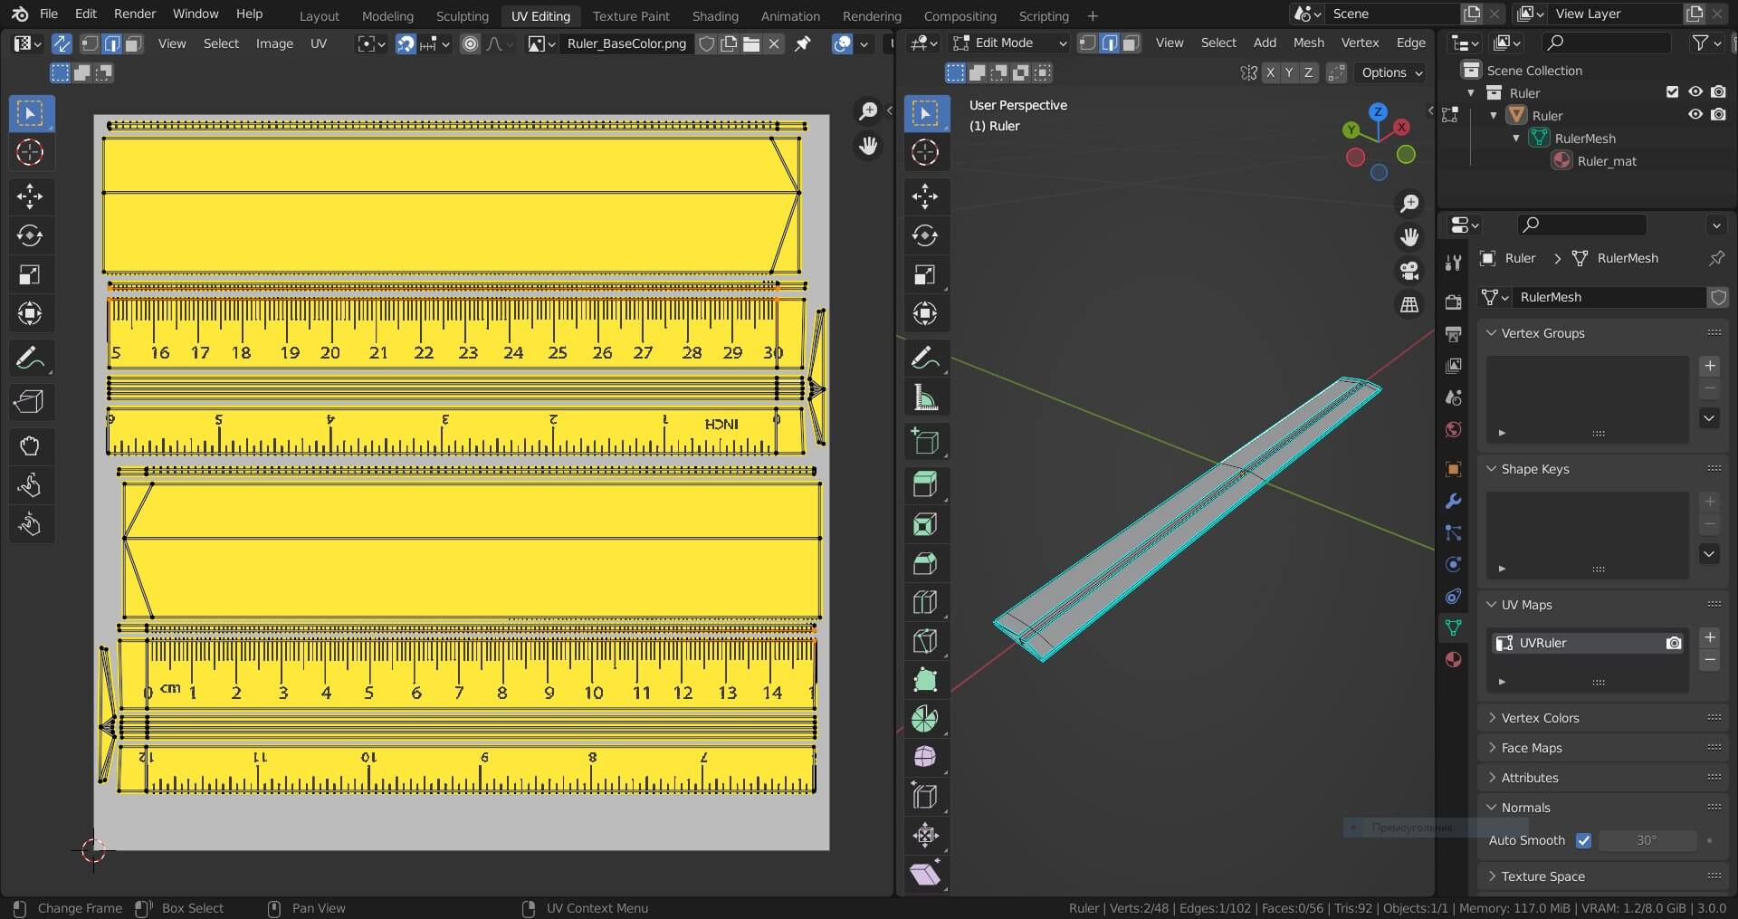Select the Knife tool in 3D viewport

(x=924, y=641)
